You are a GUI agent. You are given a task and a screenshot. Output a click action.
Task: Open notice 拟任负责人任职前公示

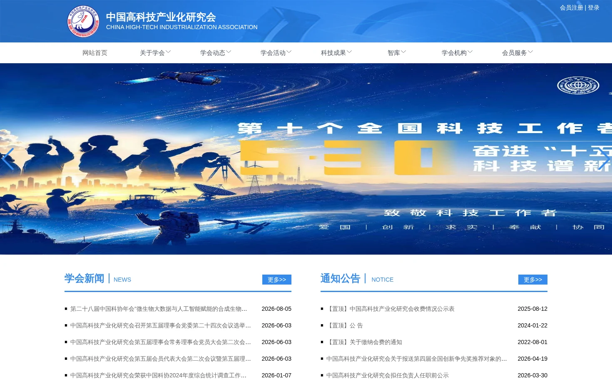pos(388,375)
